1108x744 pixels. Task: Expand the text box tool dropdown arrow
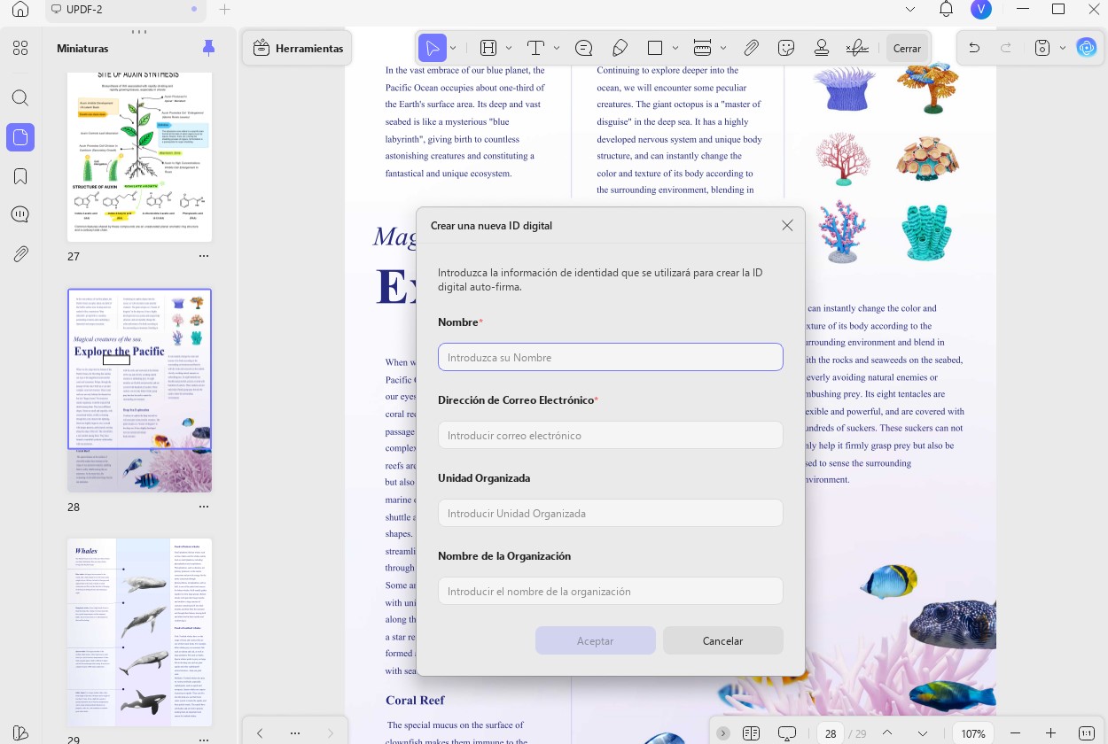coord(557,48)
